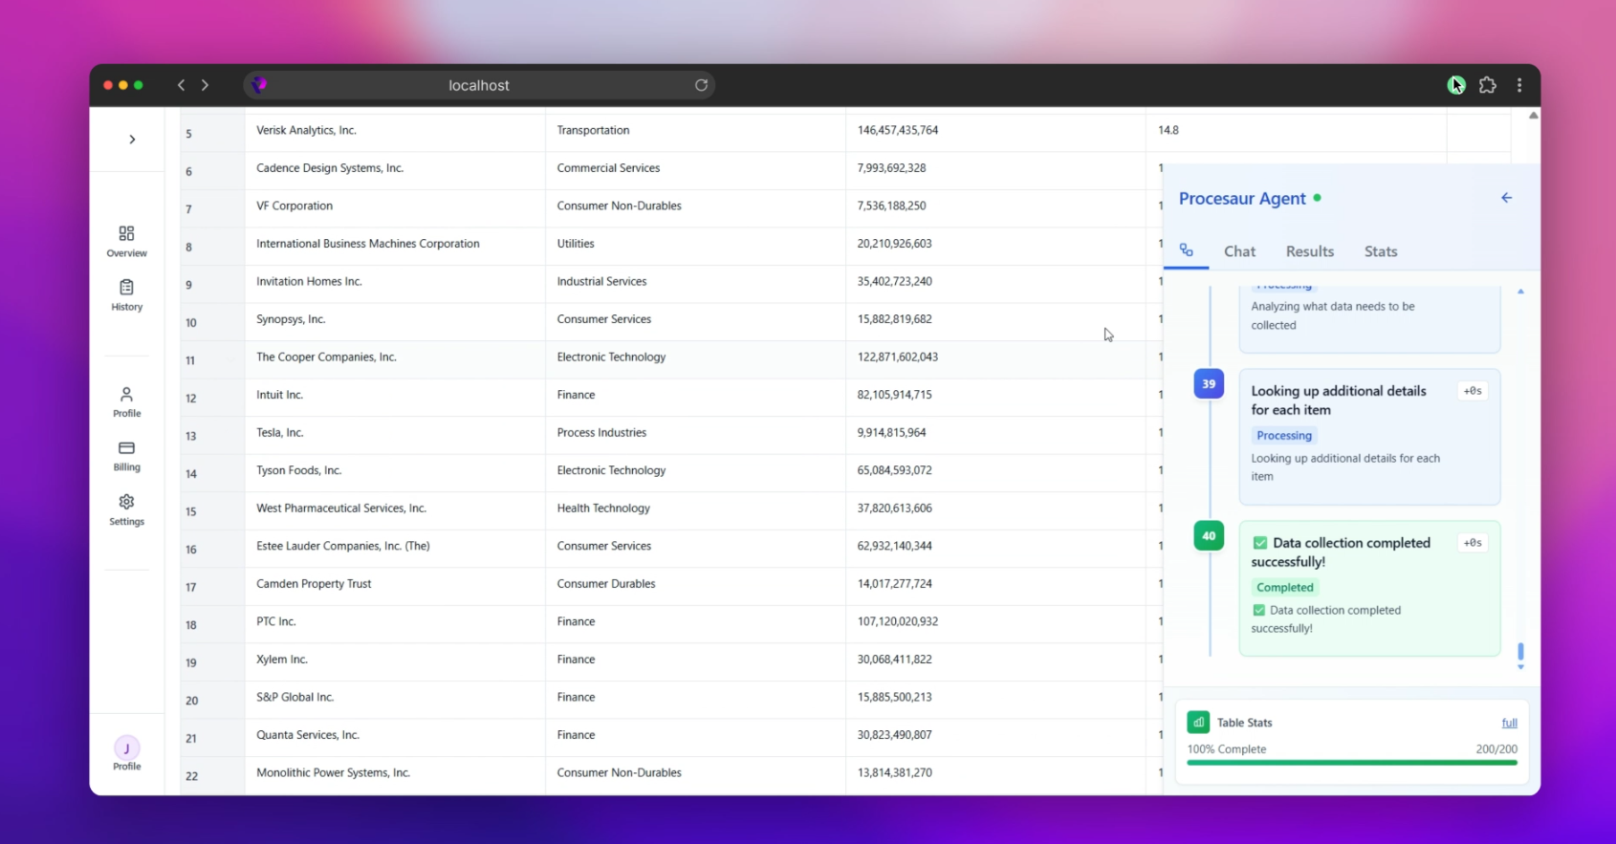
Task: Click the green Table Stats chart icon
Action: coord(1198,723)
